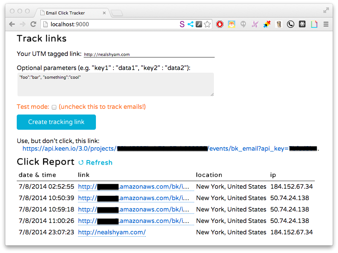Open the amazonaws link from 10:59:18
The image size is (338, 253).
point(136,210)
